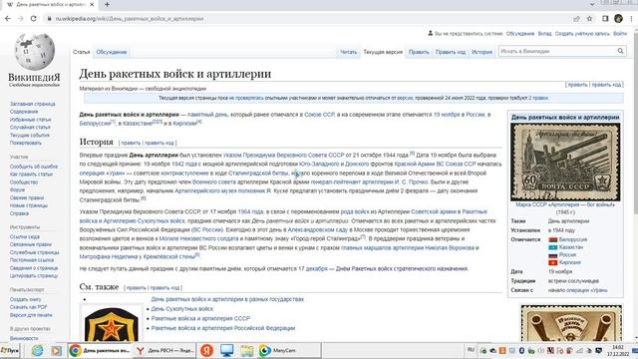638x359 pixels.
Task: Click the Belarus flag icon in infobox
Action: pos(552,239)
